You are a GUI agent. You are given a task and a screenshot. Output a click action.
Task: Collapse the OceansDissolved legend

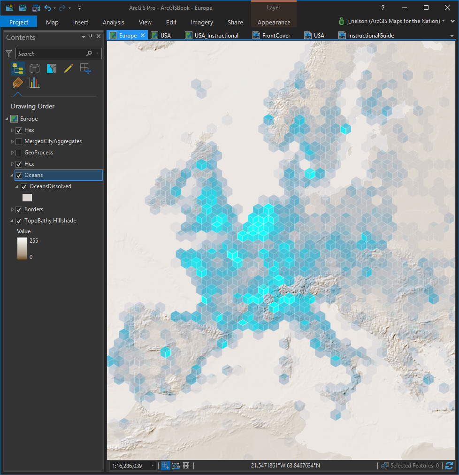pyautogui.click(x=17, y=187)
